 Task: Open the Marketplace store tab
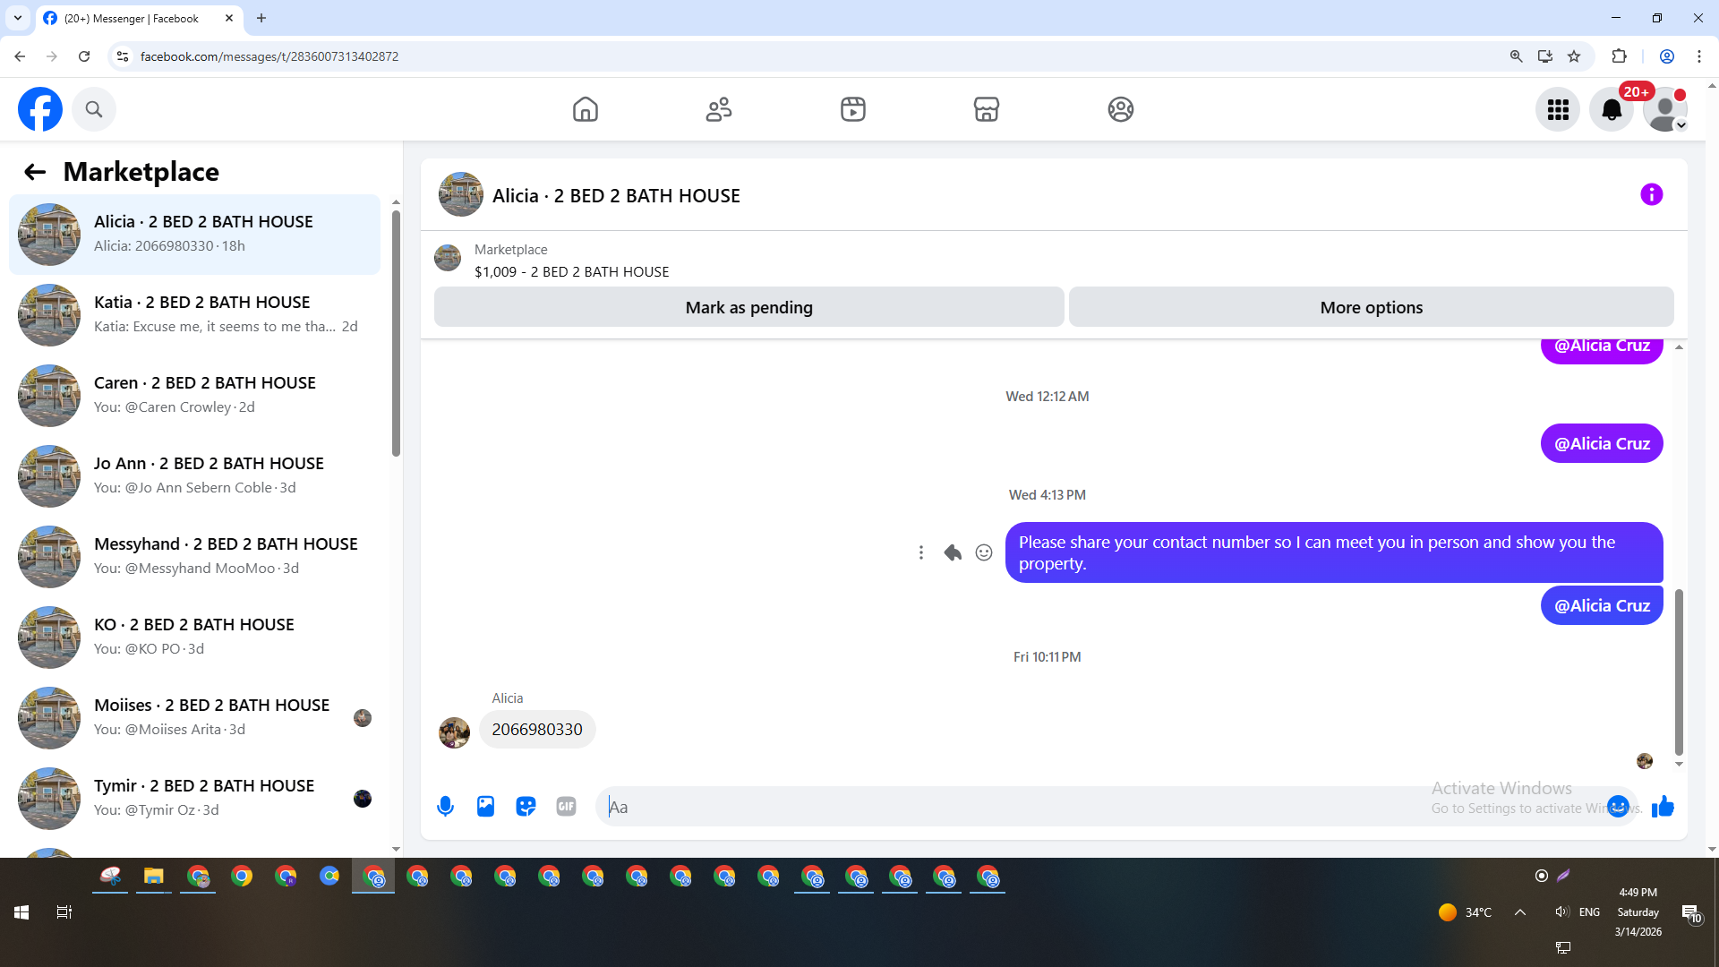tap(987, 109)
